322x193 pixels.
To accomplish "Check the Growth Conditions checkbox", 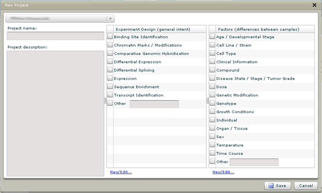I will [212, 112].
